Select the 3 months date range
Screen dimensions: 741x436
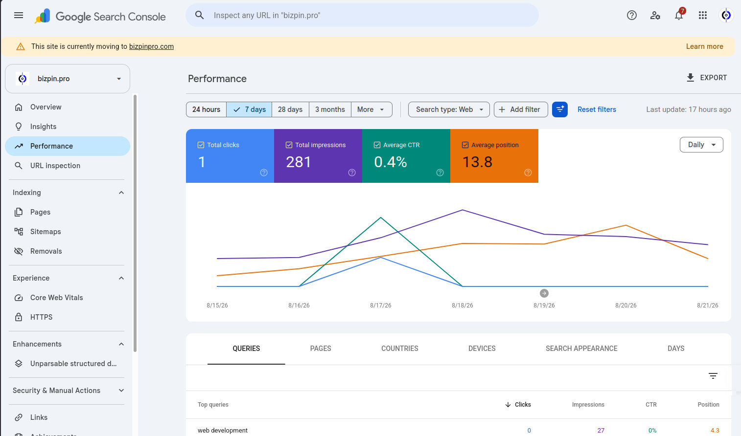(x=330, y=109)
